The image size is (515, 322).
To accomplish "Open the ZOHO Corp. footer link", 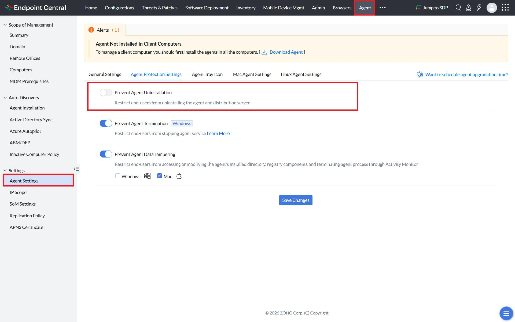I will (292, 313).
